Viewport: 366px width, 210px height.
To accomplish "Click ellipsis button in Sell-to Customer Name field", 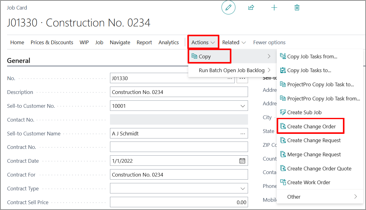I will click(242, 134).
